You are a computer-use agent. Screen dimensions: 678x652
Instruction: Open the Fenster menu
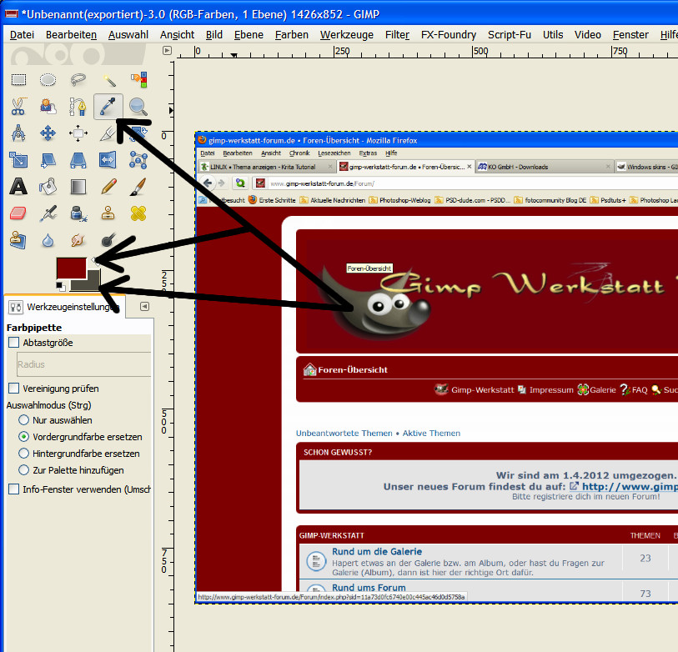[x=630, y=34]
